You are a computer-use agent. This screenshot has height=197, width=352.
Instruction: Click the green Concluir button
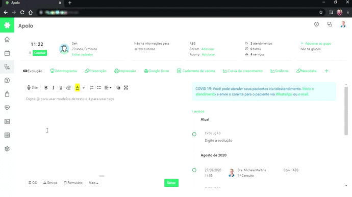click(x=40, y=53)
